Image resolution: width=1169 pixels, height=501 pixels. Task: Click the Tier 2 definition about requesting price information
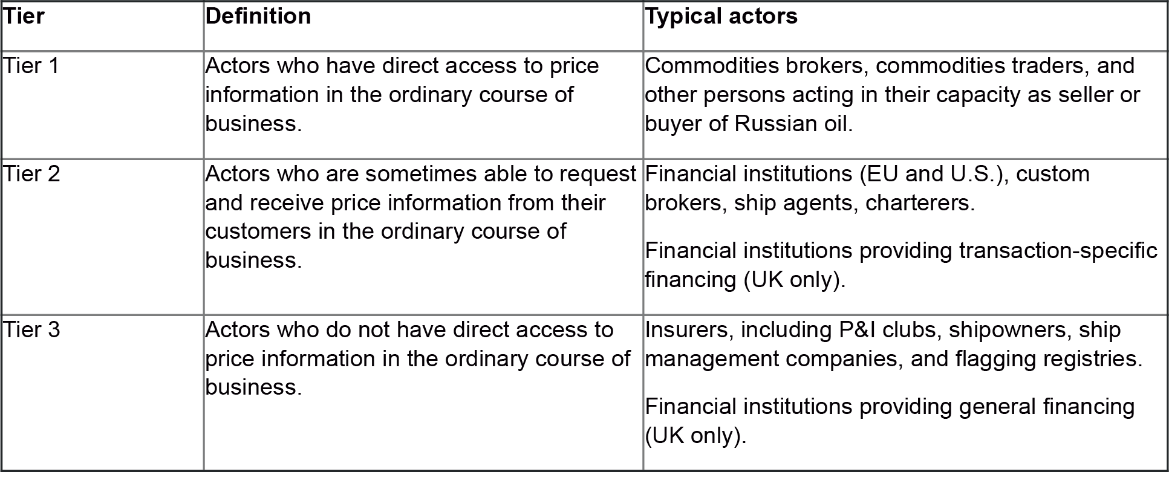[x=420, y=216]
